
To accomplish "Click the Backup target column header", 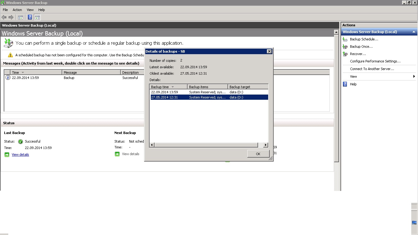I will pos(248,87).
